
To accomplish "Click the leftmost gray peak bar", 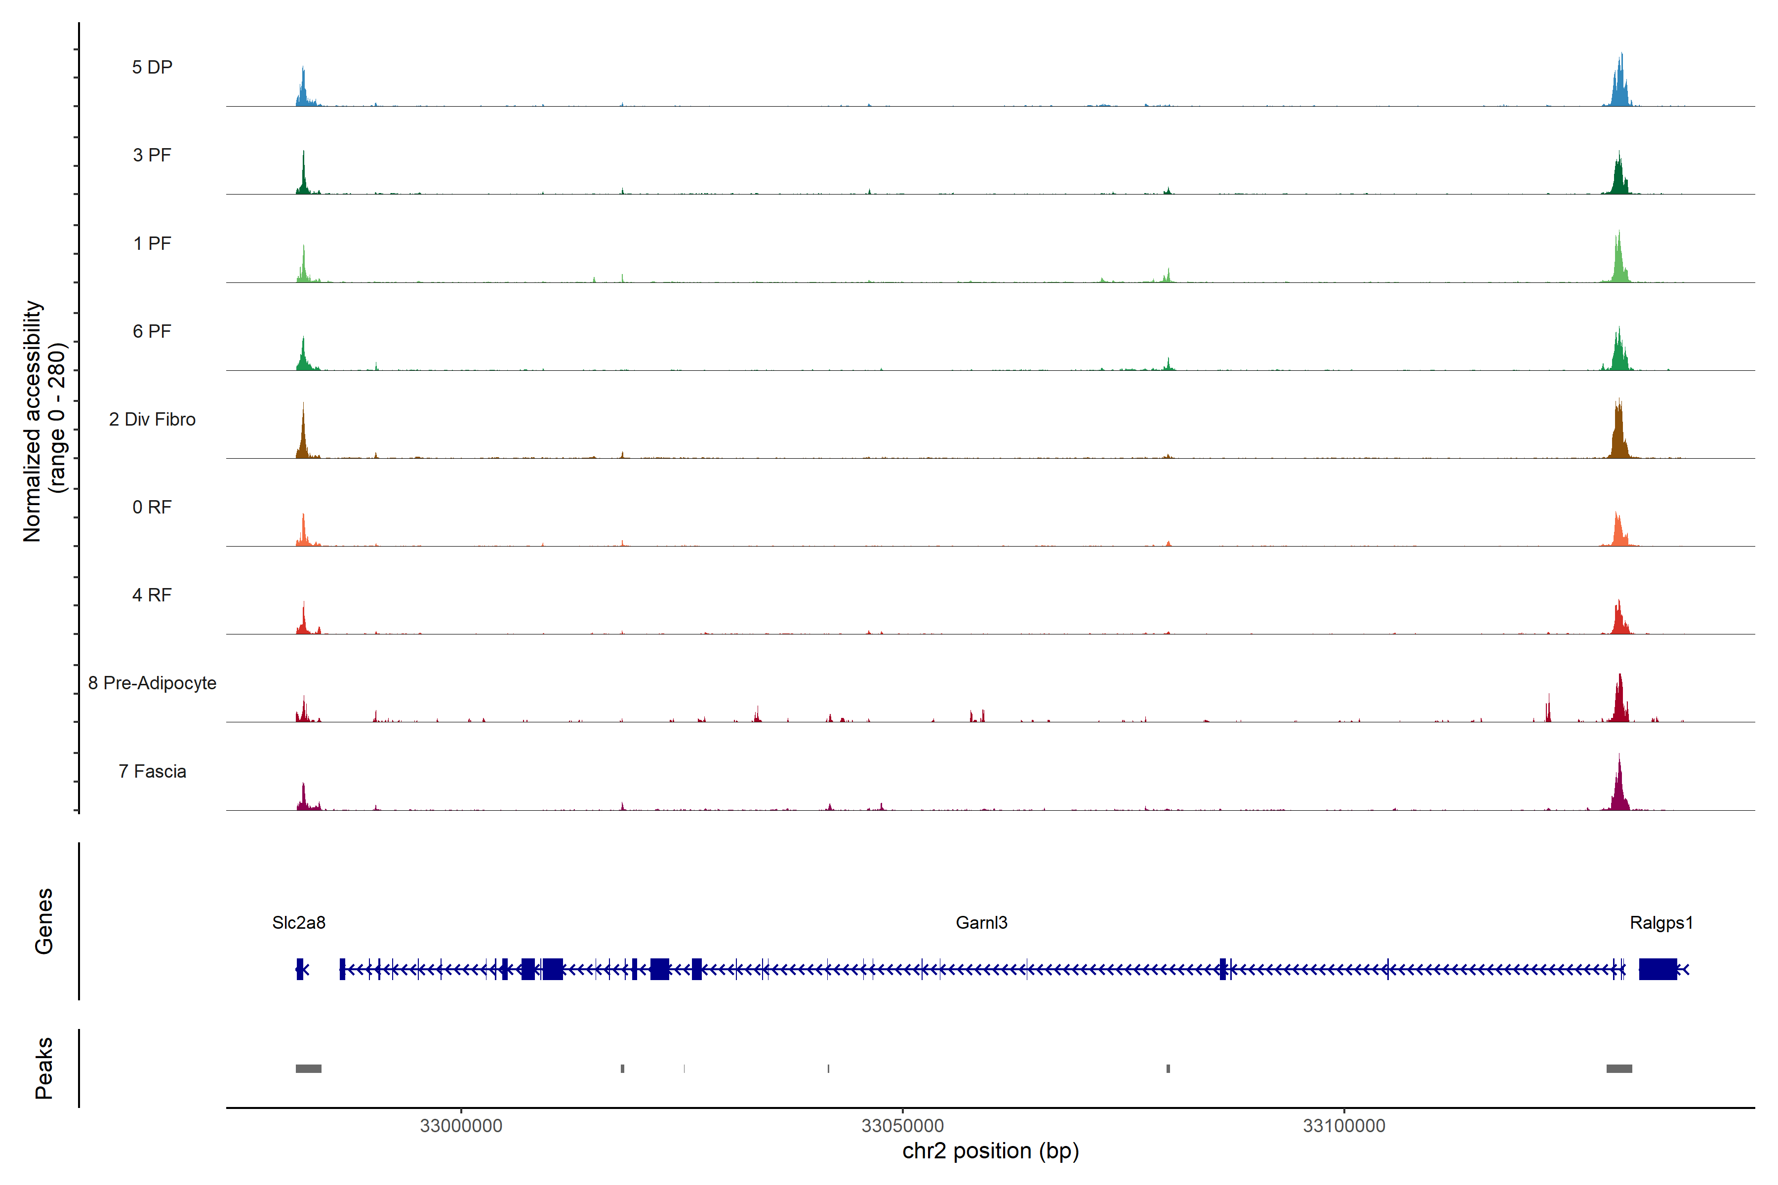I will point(308,1068).
